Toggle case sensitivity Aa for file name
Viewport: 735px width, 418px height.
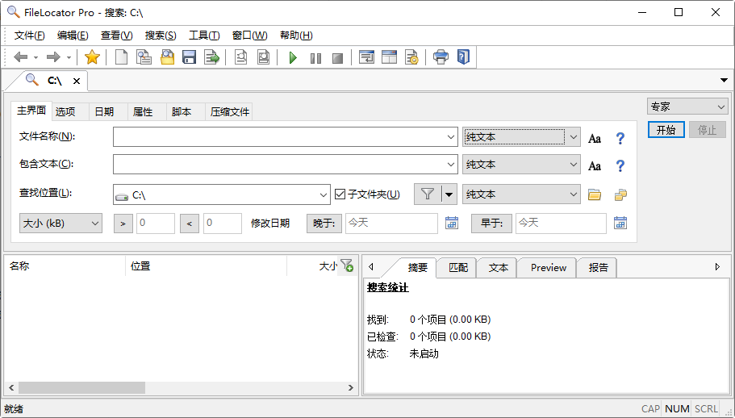(x=595, y=139)
